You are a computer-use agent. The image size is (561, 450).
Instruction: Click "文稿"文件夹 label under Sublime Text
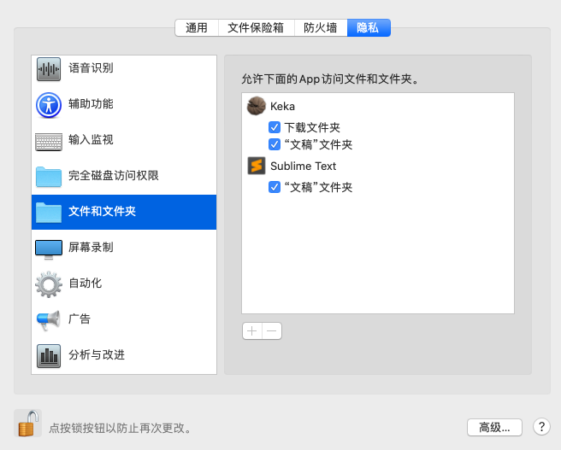(318, 187)
